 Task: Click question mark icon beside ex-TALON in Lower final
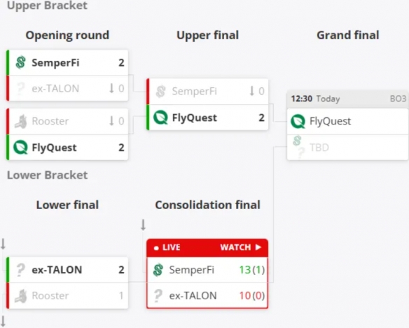point(20,270)
